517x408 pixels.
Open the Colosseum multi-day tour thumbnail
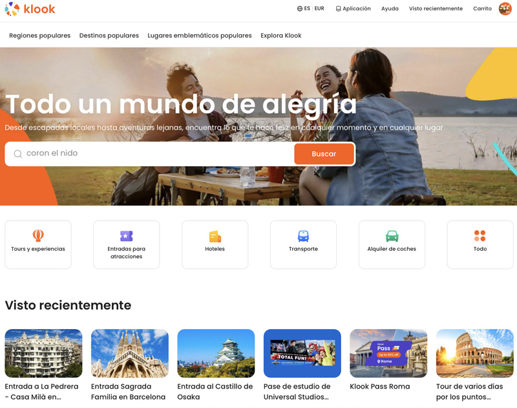coord(475,353)
